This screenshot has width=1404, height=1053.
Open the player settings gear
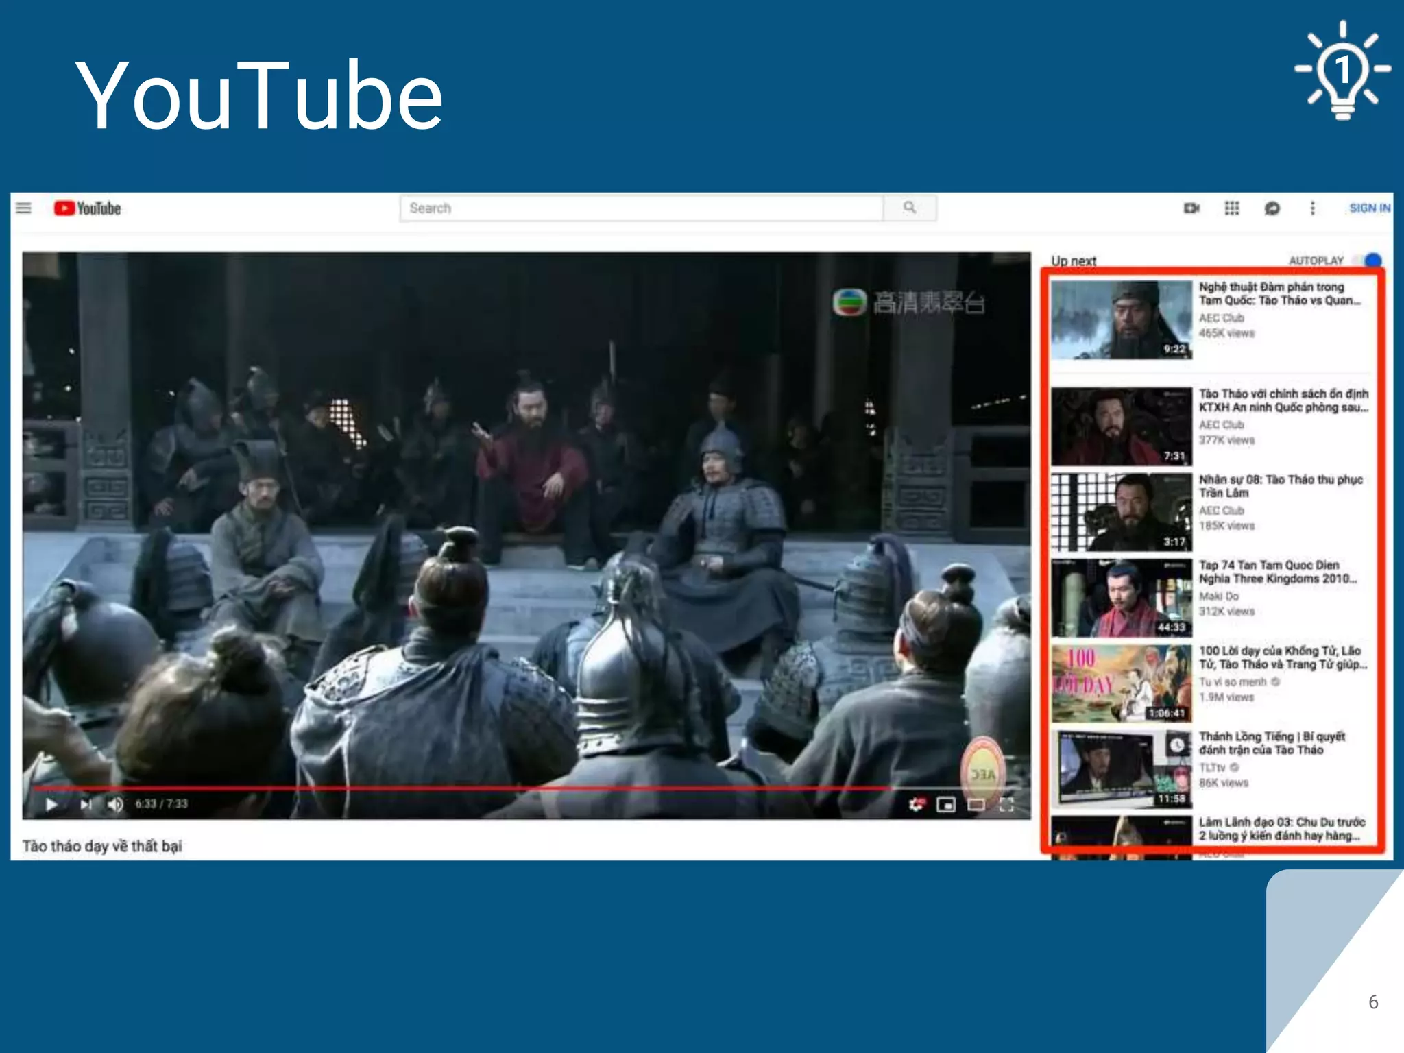[916, 804]
